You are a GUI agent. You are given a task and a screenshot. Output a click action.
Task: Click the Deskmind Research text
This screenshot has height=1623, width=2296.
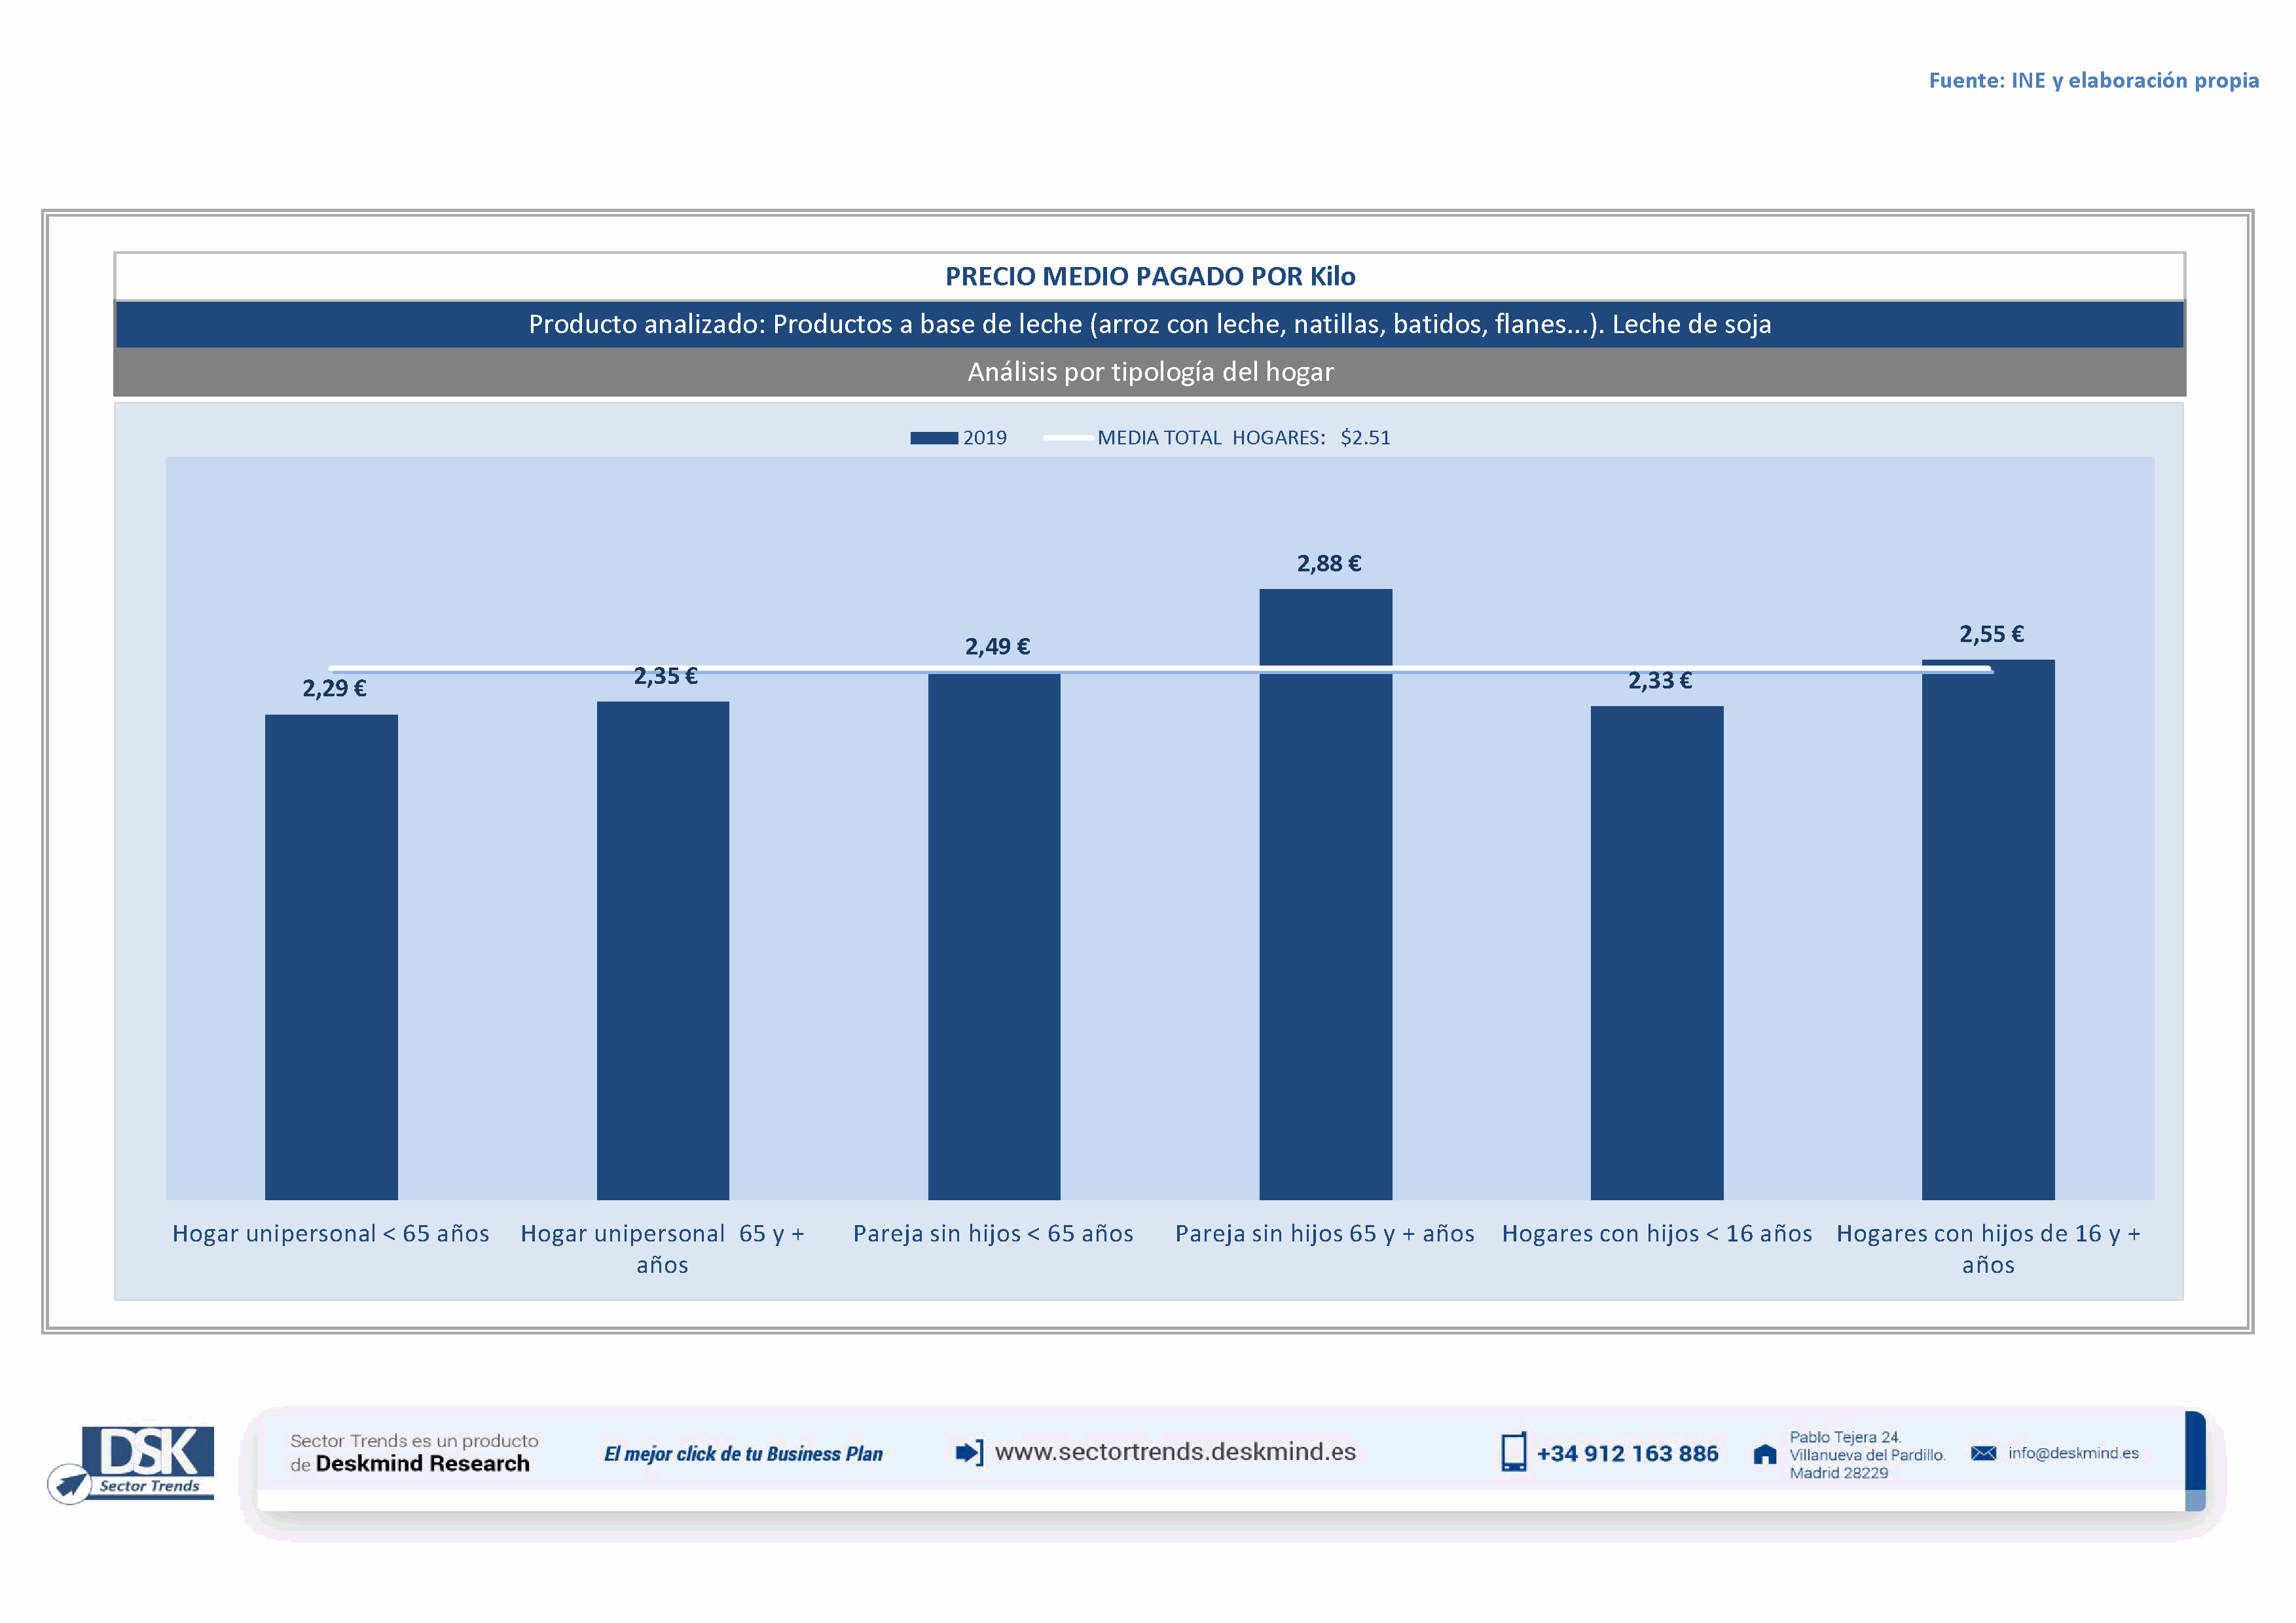(x=422, y=1463)
